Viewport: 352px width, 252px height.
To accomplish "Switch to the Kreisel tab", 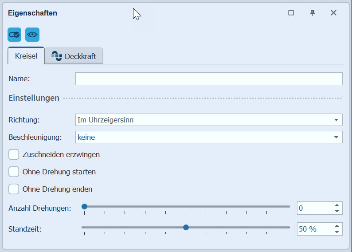I will click(x=26, y=56).
